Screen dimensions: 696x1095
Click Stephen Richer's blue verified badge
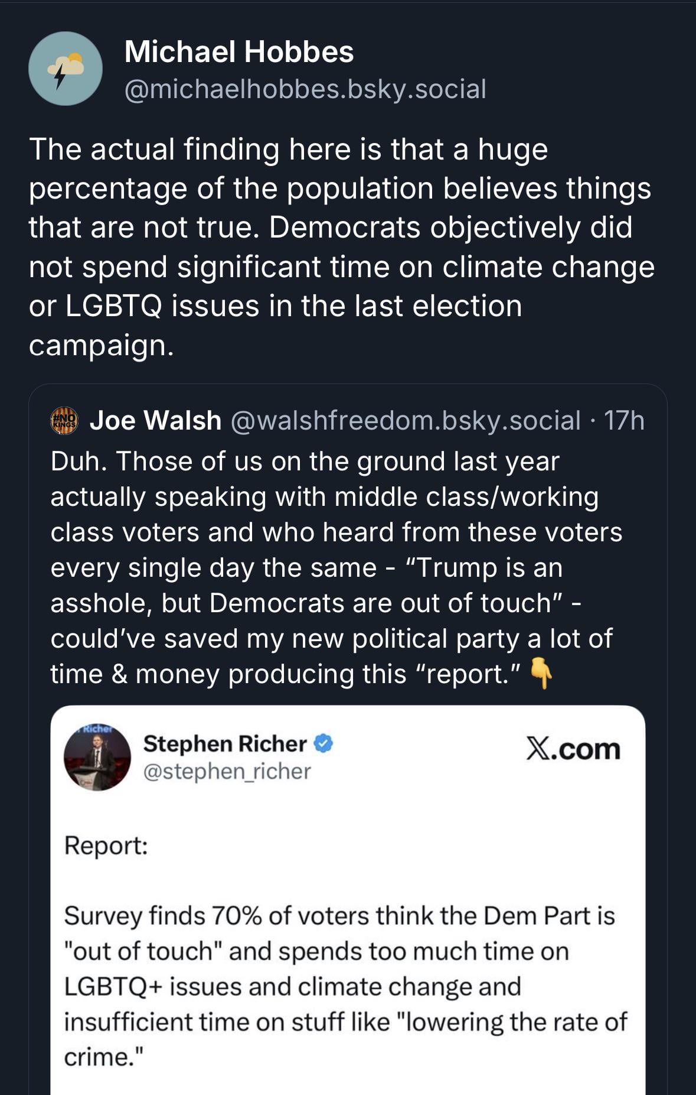324,743
